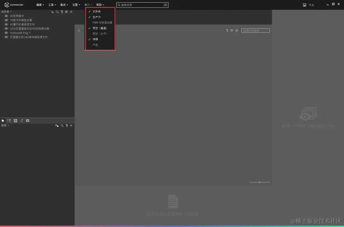Switch to the sort-arrow circles tab icon
Viewport: 344px width, 227px height.
tap(9, 121)
